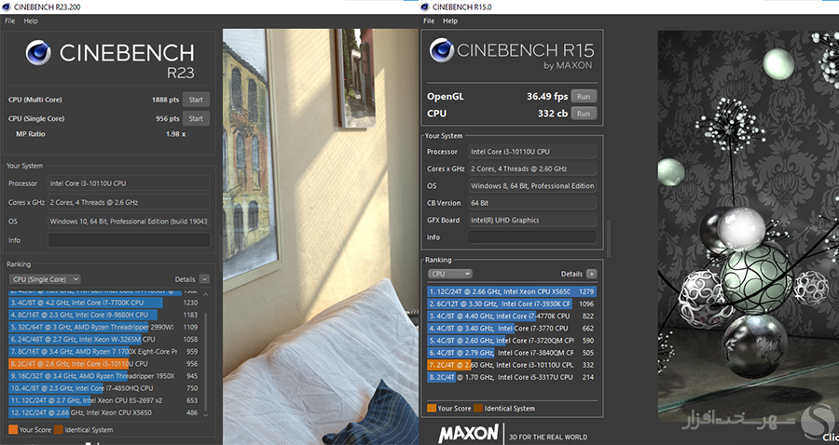Click the R15 Processor field
Screen dimensions: 839x445
click(x=532, y=152)
